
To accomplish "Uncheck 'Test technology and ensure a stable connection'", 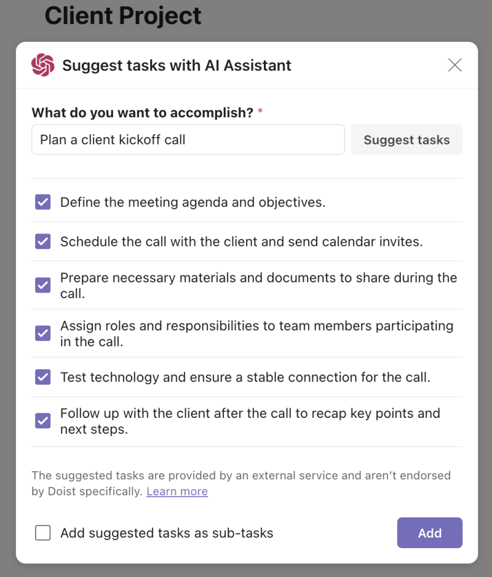I will [42, 377].
